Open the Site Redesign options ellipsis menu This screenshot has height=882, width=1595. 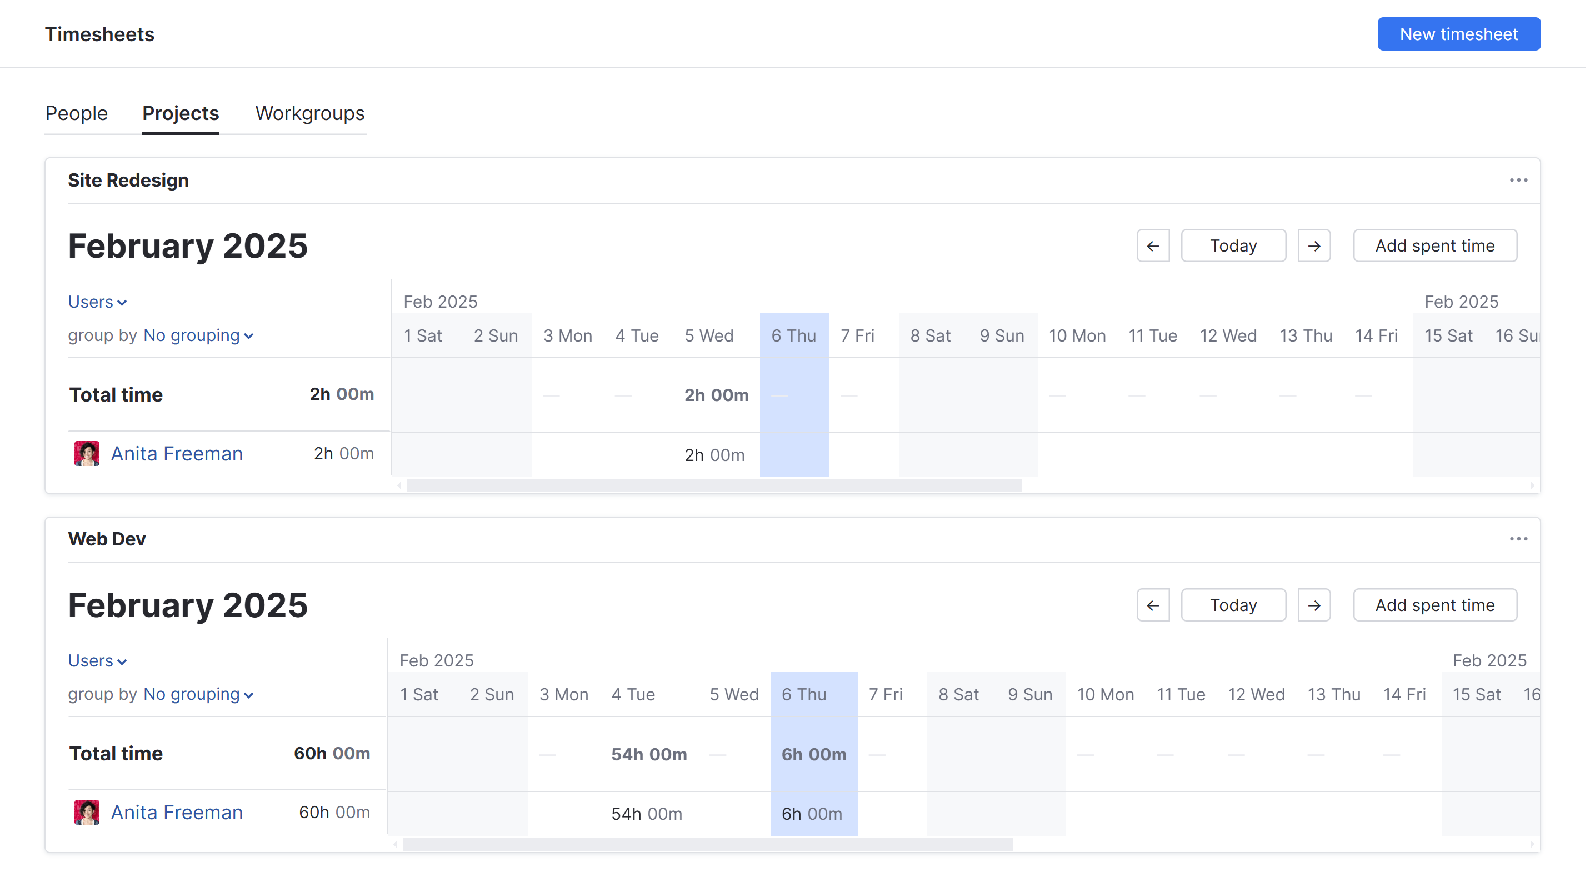1519,180
